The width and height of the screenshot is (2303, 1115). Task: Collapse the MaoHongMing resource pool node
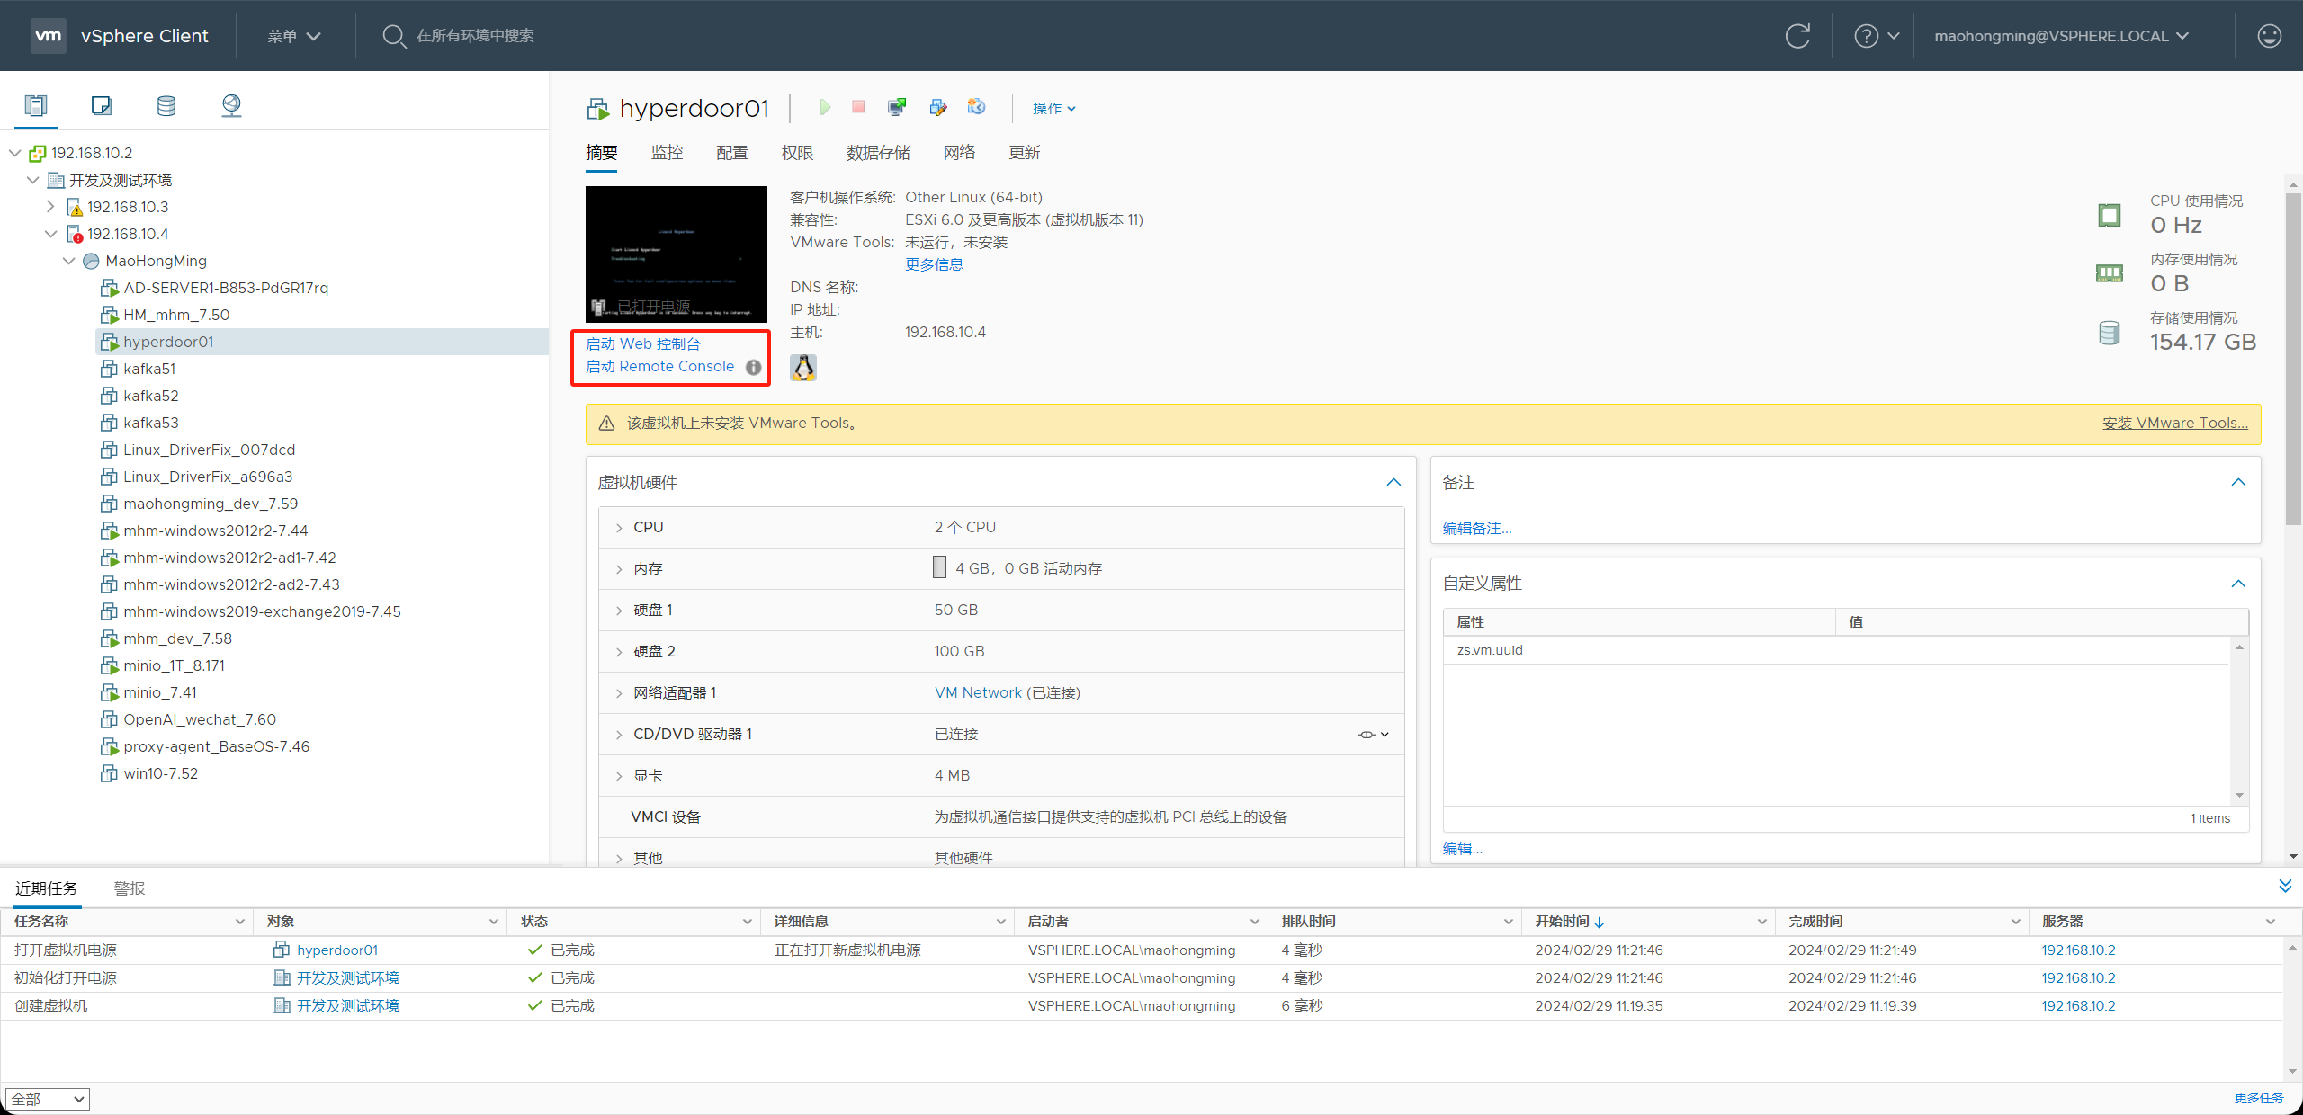pos(69,261)
